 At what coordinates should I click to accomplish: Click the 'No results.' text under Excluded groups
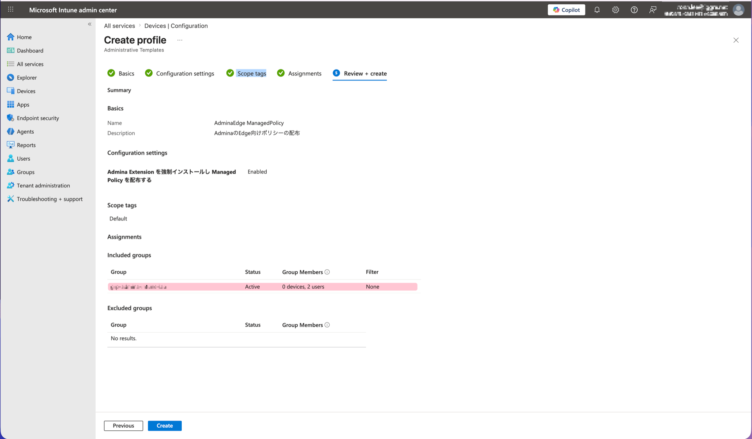(123, 339)
